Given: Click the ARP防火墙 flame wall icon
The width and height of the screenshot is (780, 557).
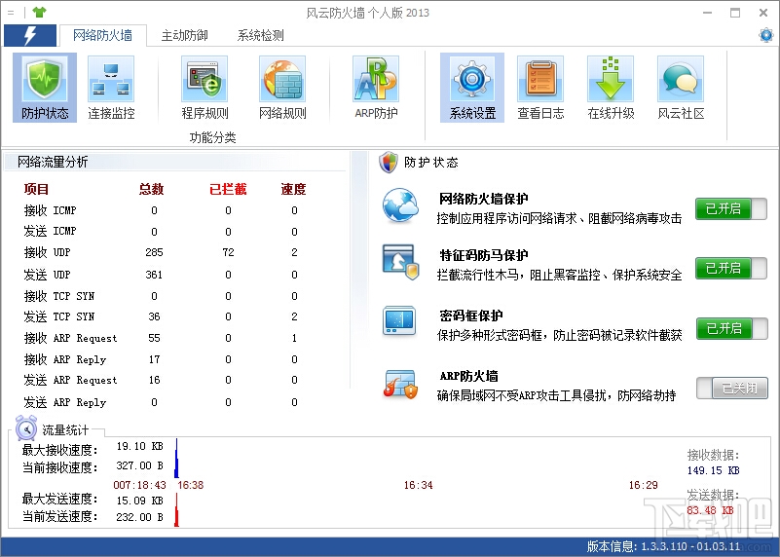Looking at the screenshot, I should tap(400, 384).
